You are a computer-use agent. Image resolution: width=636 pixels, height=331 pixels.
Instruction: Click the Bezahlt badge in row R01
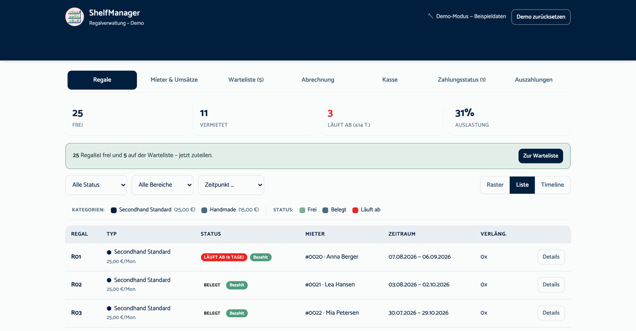pyautogui.click(x=261, y=257)
